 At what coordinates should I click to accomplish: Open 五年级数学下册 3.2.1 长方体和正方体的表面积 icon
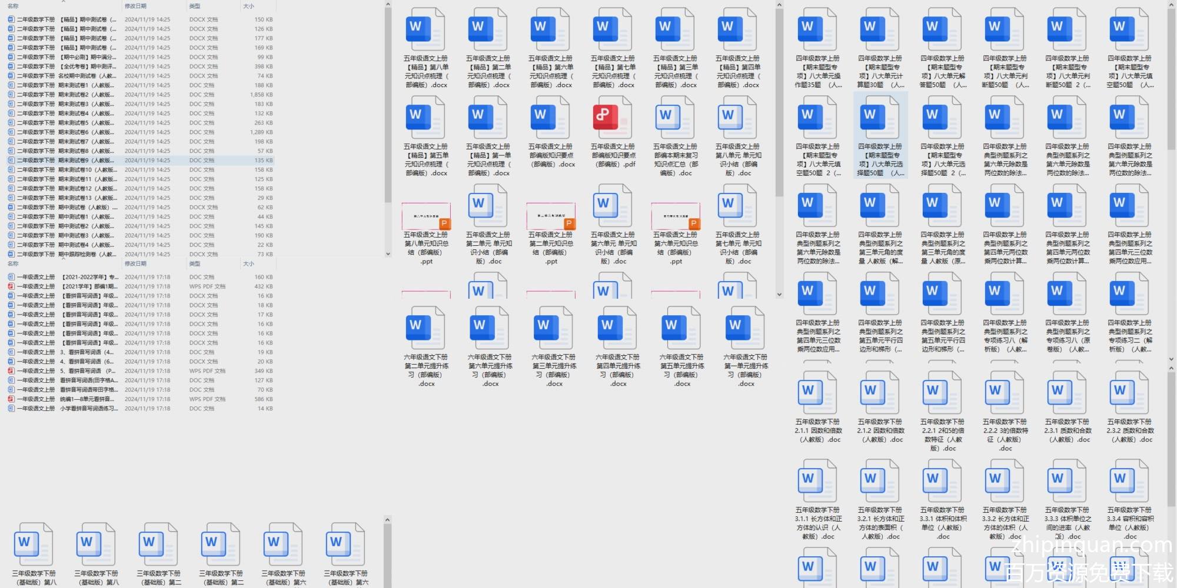click(x=880, y=480)
